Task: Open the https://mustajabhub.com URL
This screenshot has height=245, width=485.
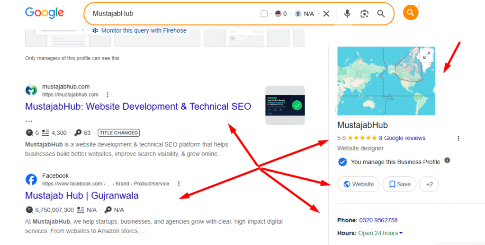Action: (x=70, y=95)
